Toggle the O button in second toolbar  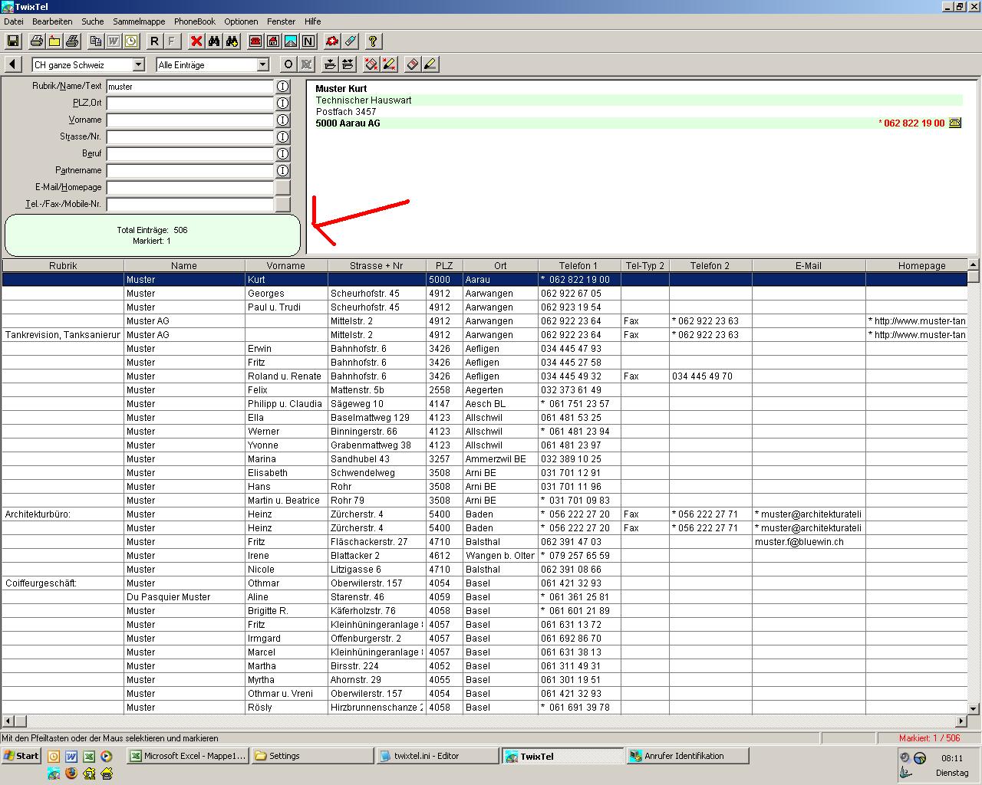(288, 64)
